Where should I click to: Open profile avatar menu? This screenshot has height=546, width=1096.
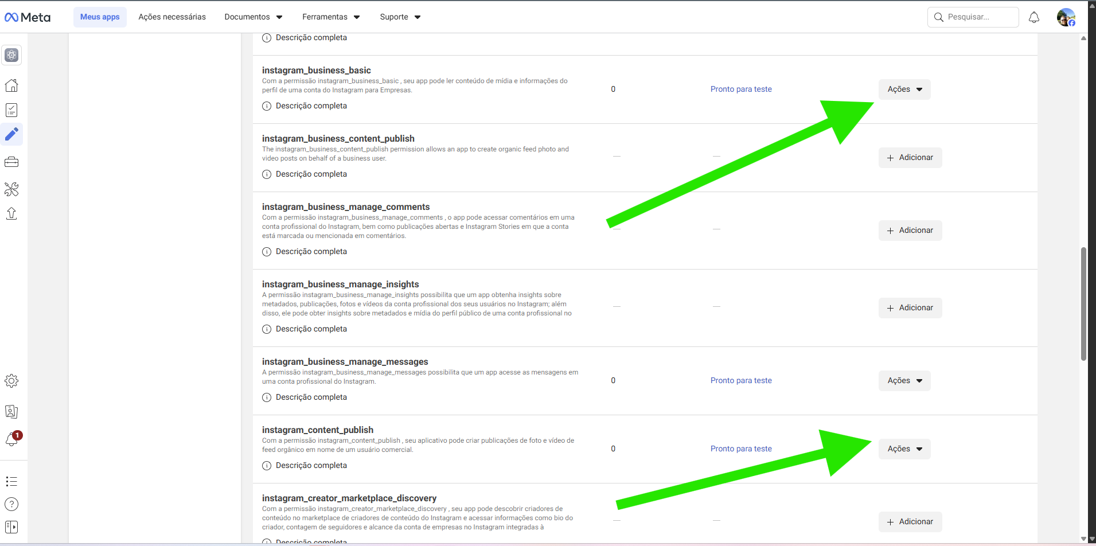coord(1066,17)
